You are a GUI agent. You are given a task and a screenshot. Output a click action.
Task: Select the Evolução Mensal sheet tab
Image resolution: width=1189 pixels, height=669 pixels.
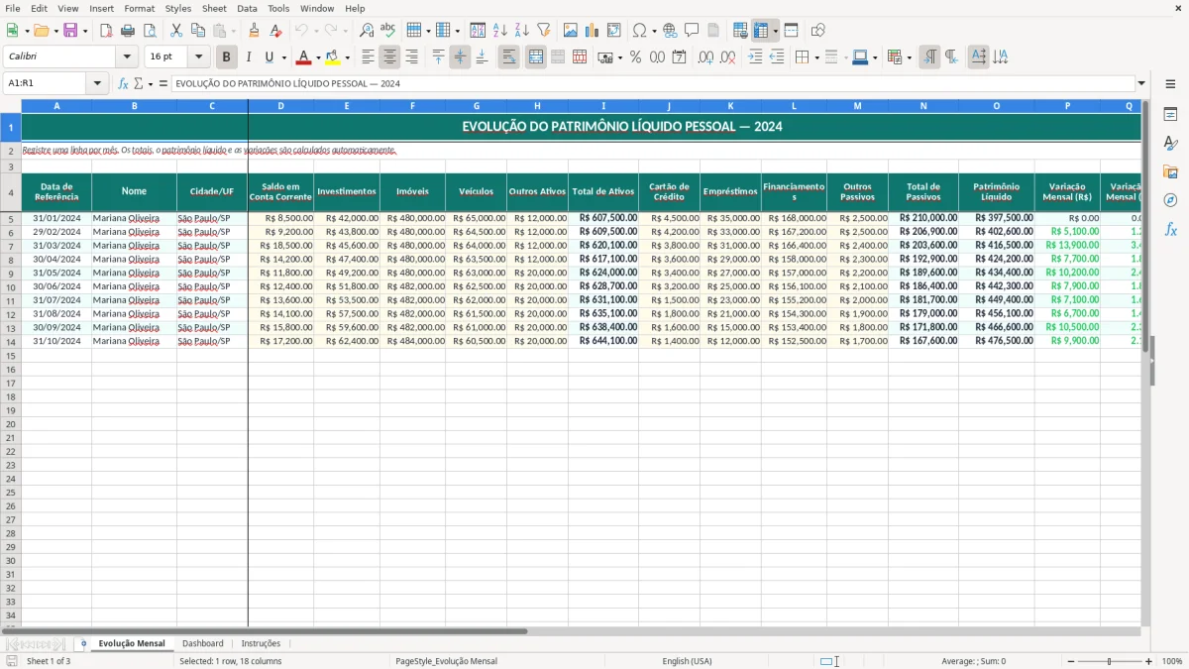coord(132,643)
